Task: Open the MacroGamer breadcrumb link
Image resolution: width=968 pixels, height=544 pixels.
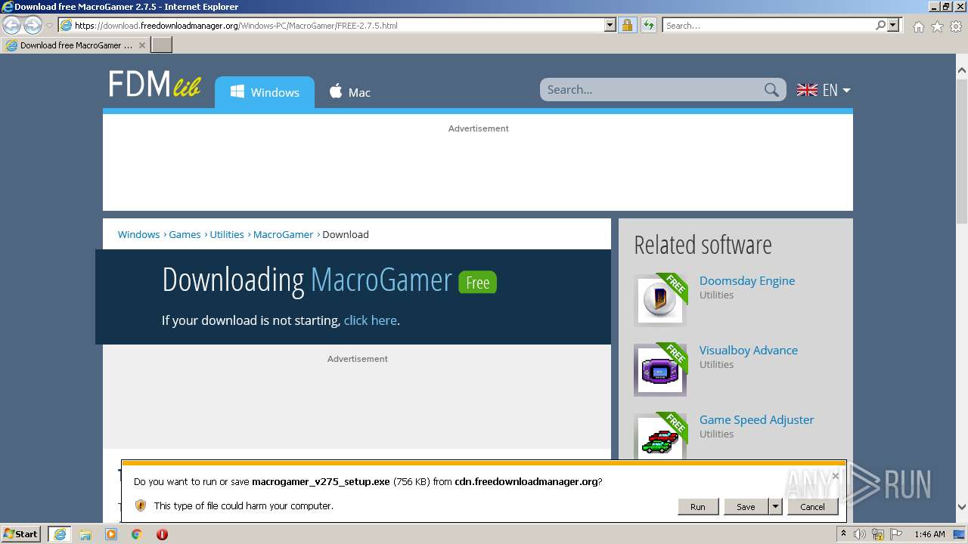Action: point(283,234)
